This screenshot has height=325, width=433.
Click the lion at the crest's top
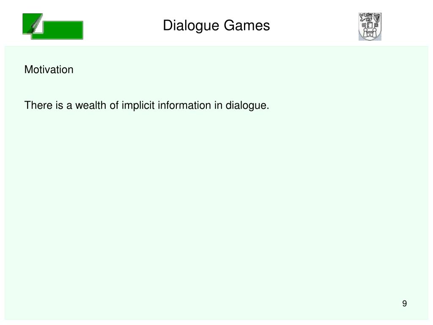366,17
